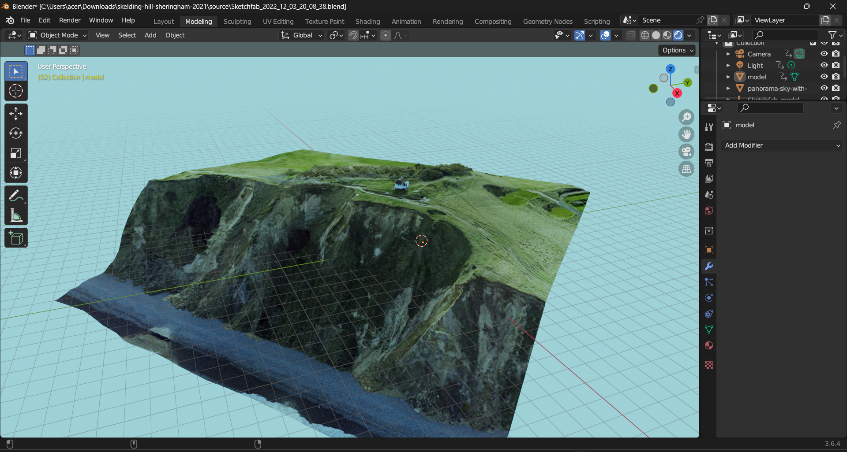The width and height of the screenshot is (847, 452).
Task: Toggle viewport overlays button
Action: pyautogui.click(x=605, y=35)
